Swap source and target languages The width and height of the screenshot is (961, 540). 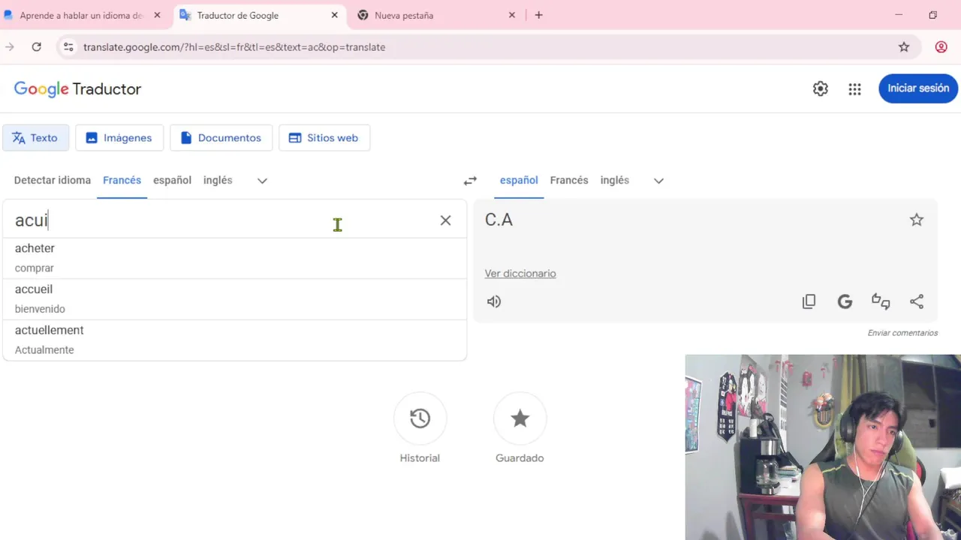coord(470,181)
